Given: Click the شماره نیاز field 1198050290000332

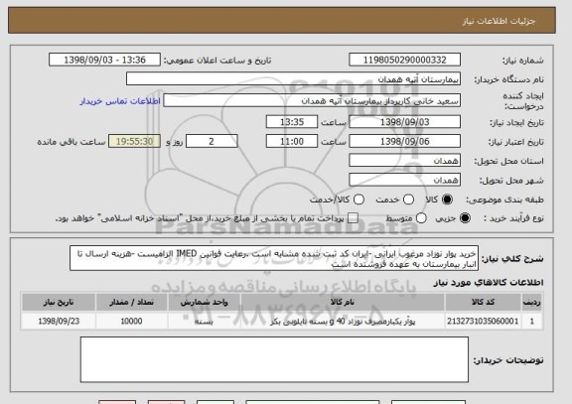Looking at the screenshot, I should point(404,60).
